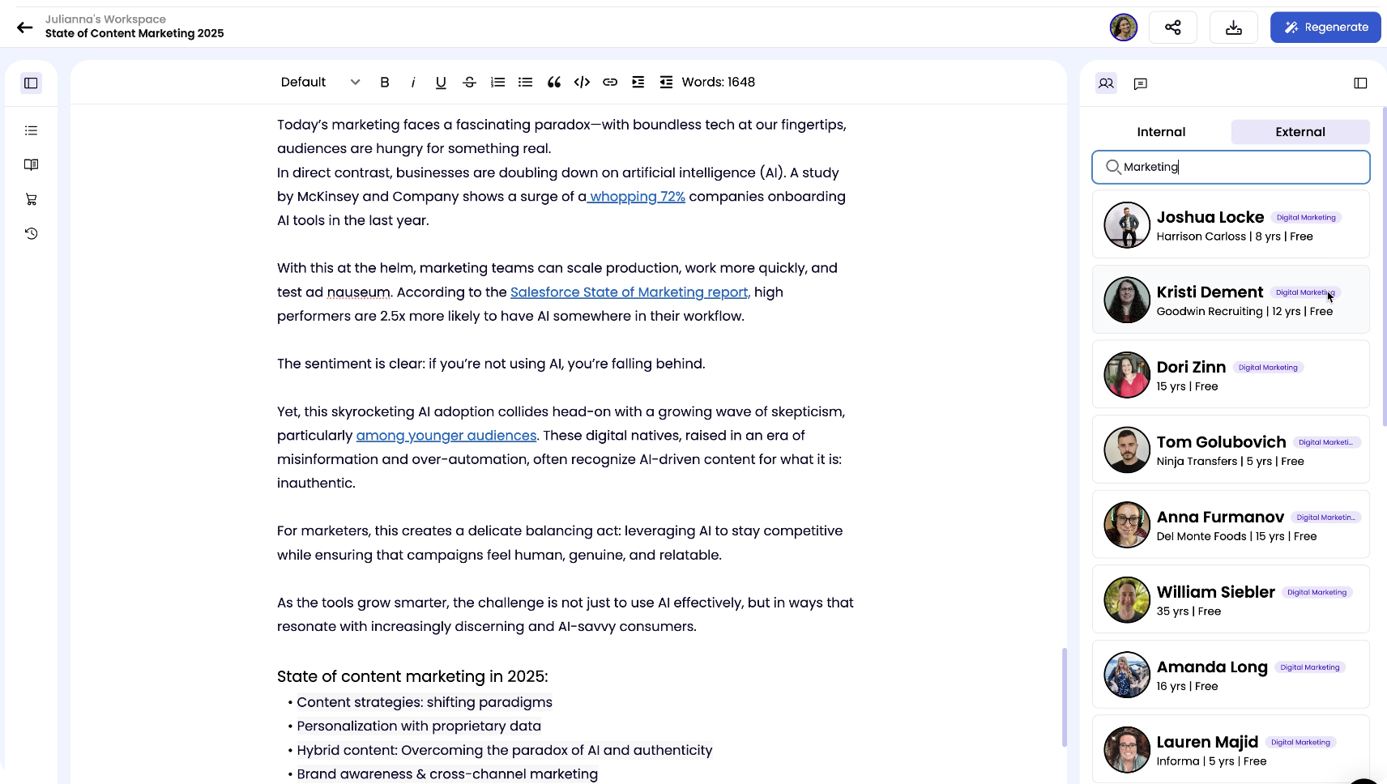Click "Content strategies: shifting paradigms" bullet
The height and width of the screenshot is (784, 1387).
point(425,702)
